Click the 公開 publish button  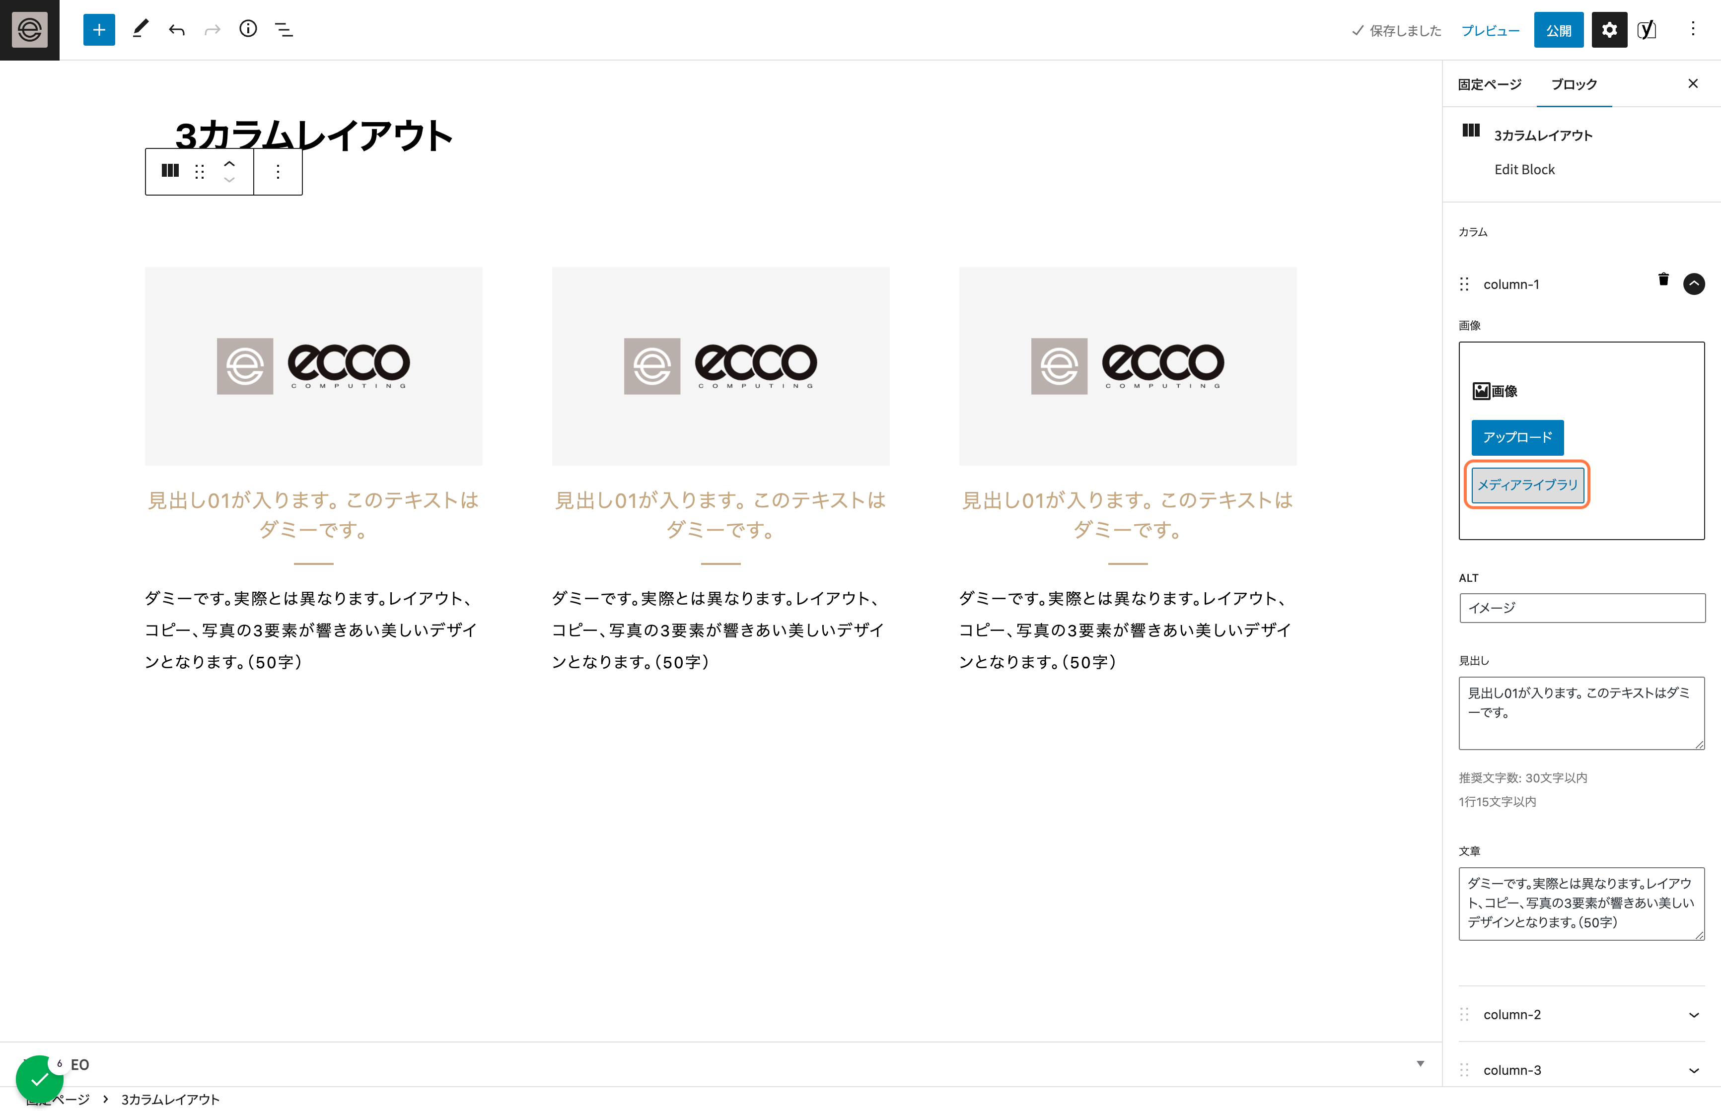click(x=1559, y=30)
